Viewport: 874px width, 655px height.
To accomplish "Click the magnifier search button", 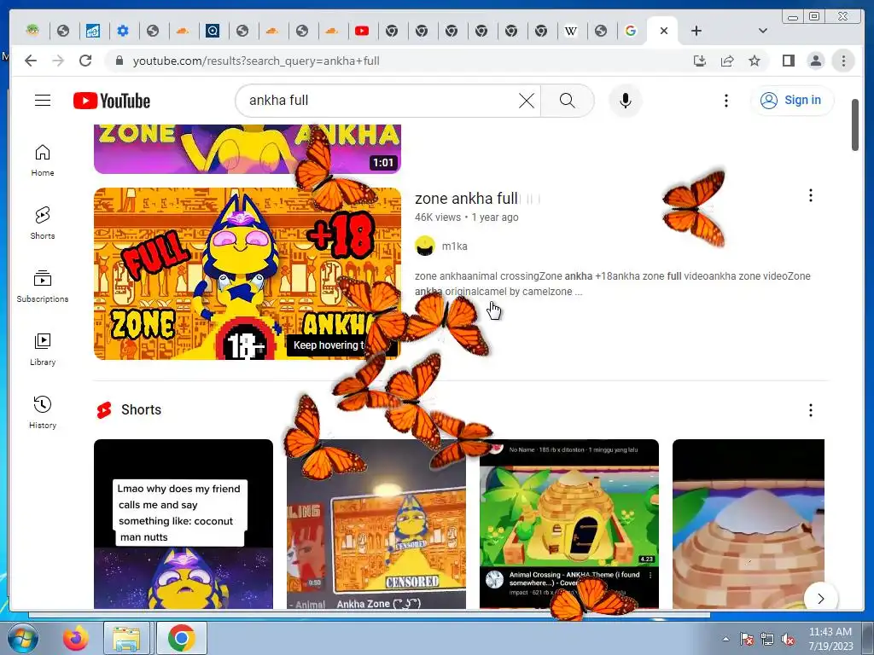I will click(567, 101).
